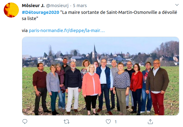183x127 pixels.
Task: Enlarge the group photo in the tweet
Action: [100, 76]
